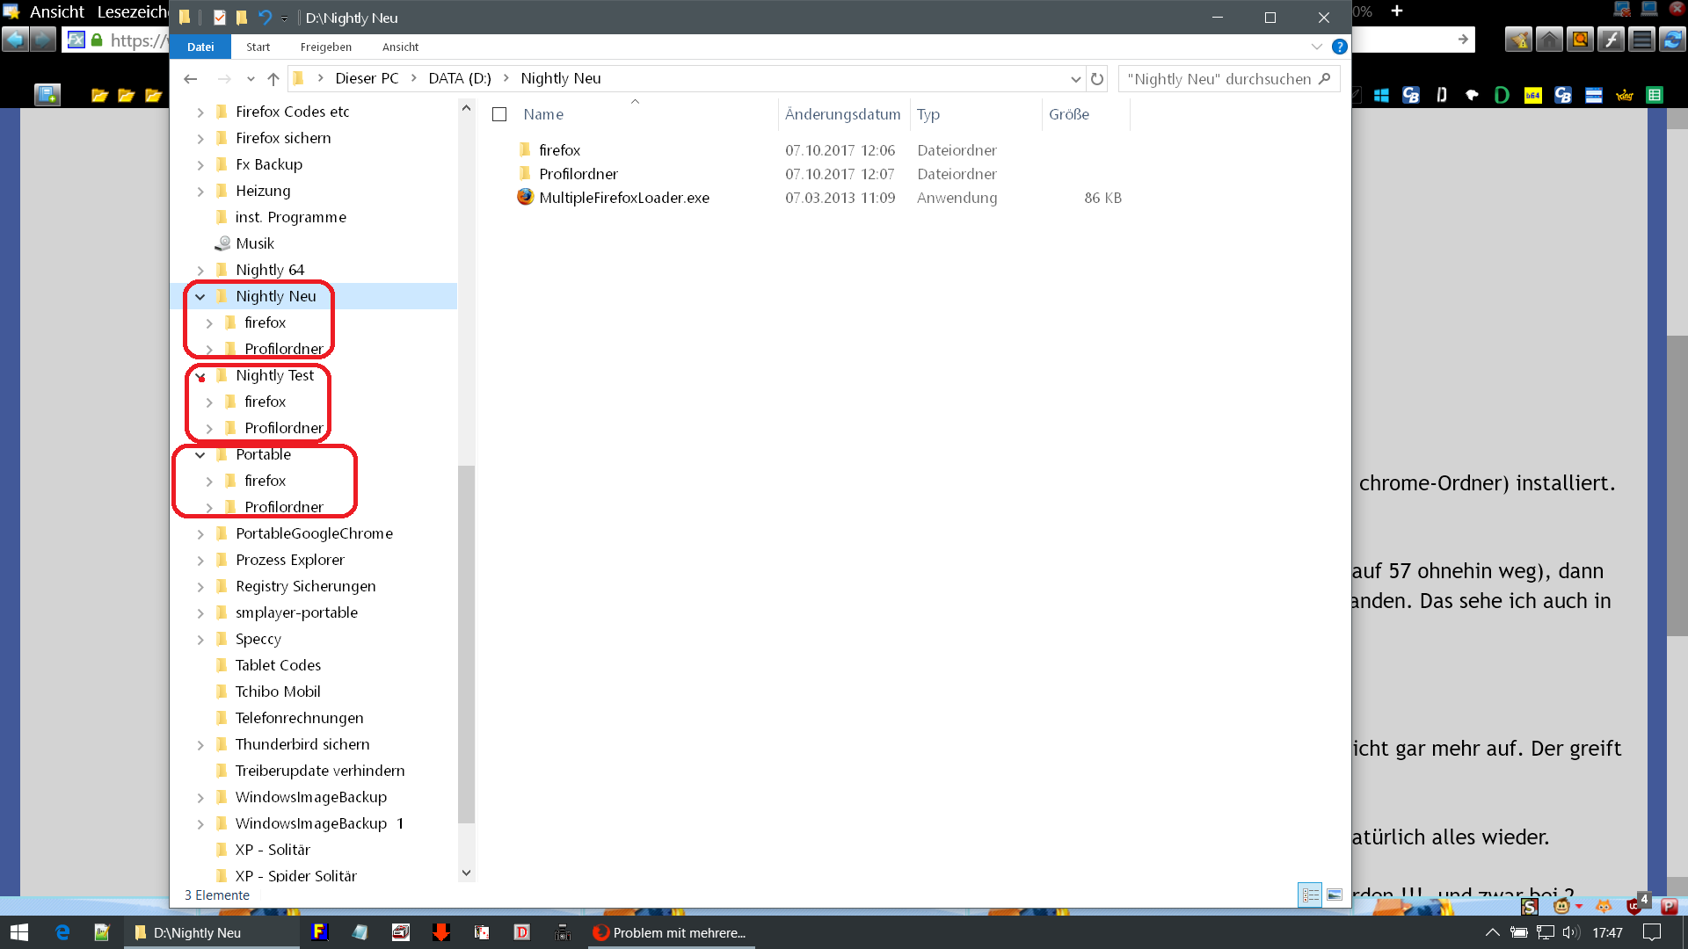Click the up one level arrow
This screenshot has height=949, width=1688.
(273, 79)
